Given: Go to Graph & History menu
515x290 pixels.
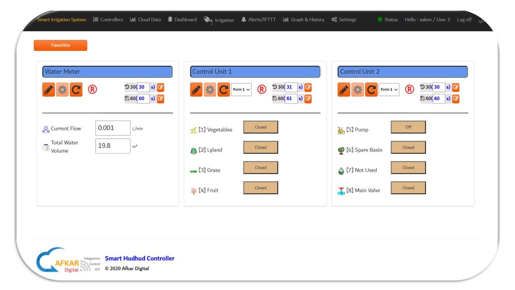Looking at the screenshot, I should [303, 19].
